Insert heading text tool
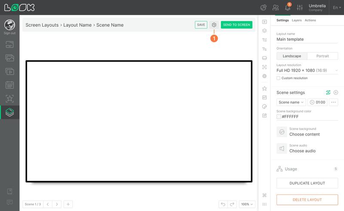This screenshot has width=344, height=211. (264, 40)
